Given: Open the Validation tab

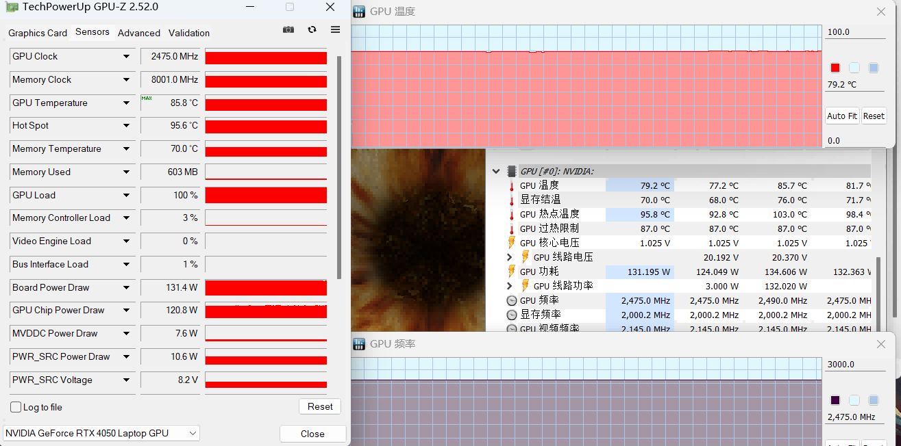Looking at the screenshot, I should [188, 33].
